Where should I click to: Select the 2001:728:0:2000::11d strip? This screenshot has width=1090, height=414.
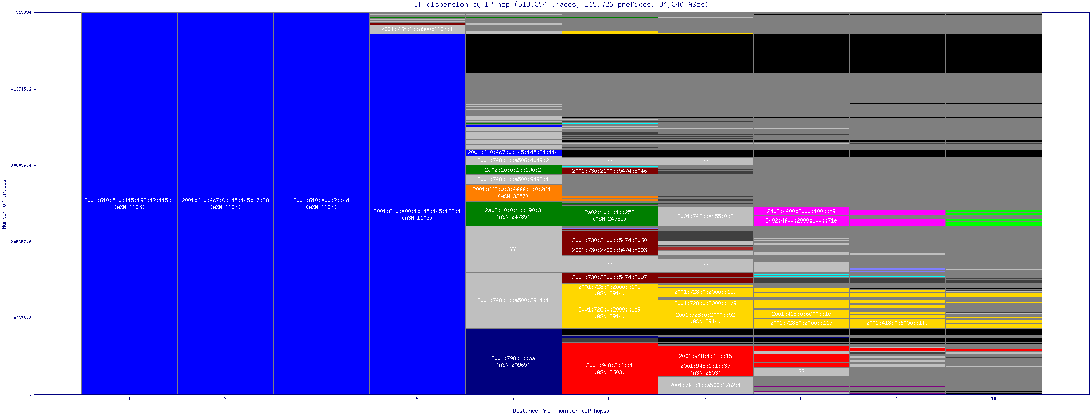click(x=802, y=323)
